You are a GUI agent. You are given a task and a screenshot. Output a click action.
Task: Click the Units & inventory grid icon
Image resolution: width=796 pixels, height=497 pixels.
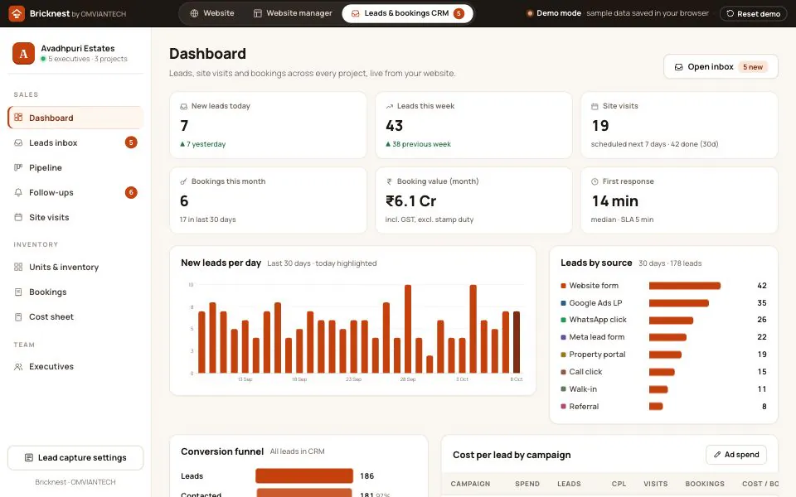click(18, 267)
